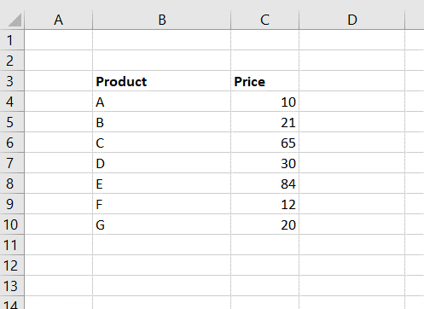Select cell containing product A
This screenshot has width=424, height=309.
[162, 102]
